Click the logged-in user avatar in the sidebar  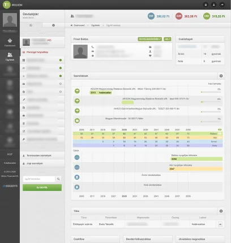point(10,20)
